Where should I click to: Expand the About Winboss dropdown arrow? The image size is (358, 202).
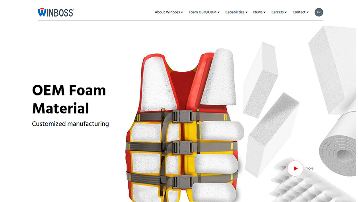pyautogui.click(x=182, y=12)
